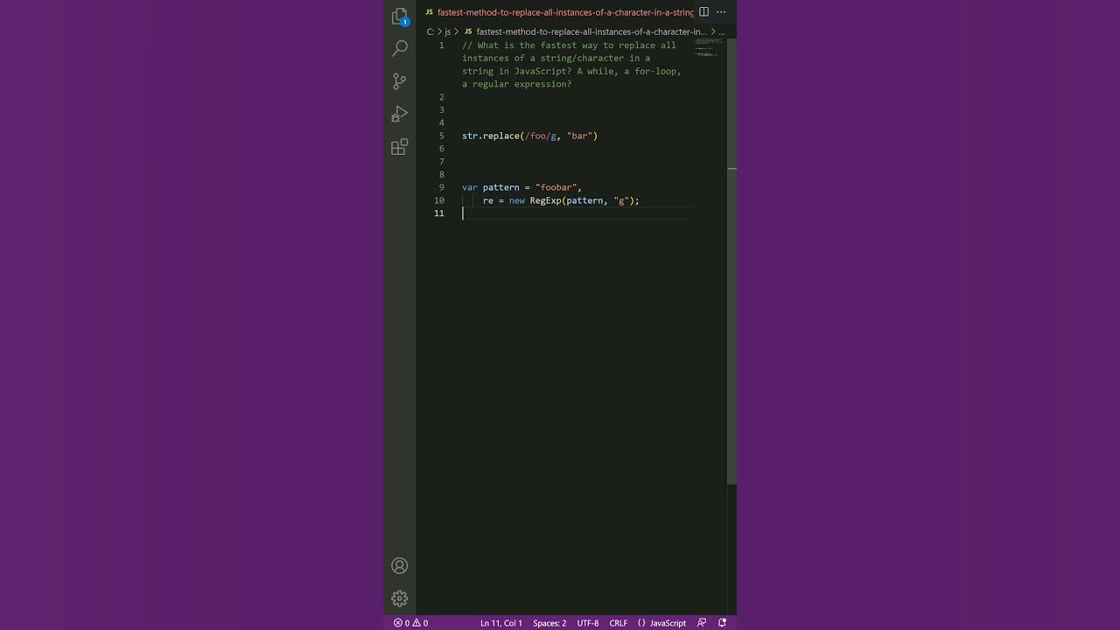Select line number 10 in gutter
1120x630 pixels.
click(439, 200)
